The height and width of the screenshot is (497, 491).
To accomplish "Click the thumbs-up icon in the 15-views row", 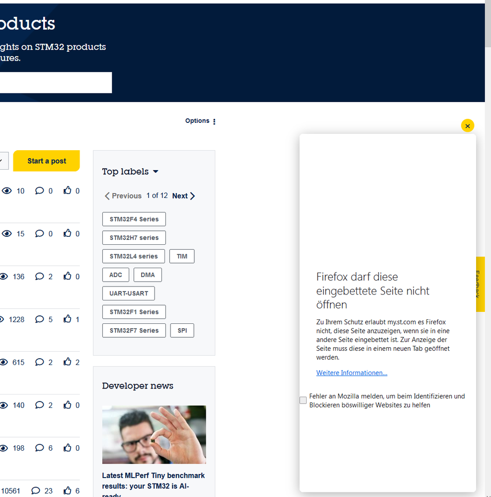I will coord(67,233).
